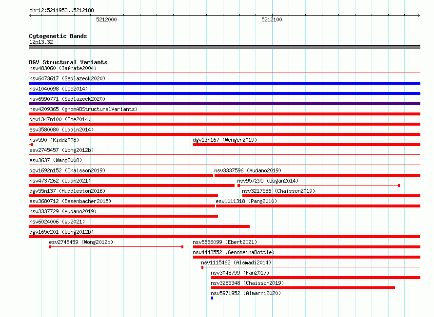Click the thin red line under nsv957295
Viewport: 434px width, 317px height.
[x=318, y=186]
